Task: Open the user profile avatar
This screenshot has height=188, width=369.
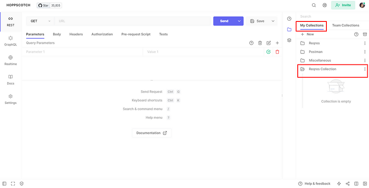Action: [362, 5]
